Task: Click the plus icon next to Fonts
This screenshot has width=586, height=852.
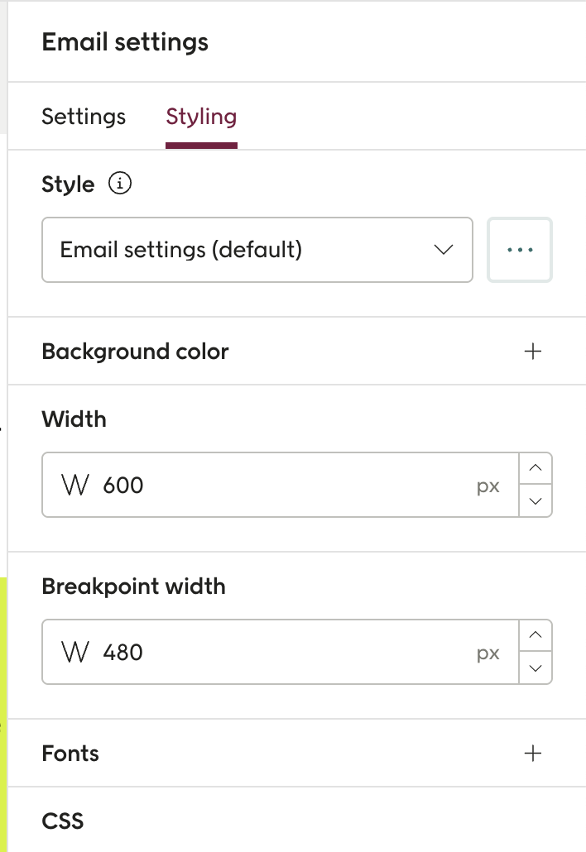Action: pyautogui.click(x=533, y=754)
